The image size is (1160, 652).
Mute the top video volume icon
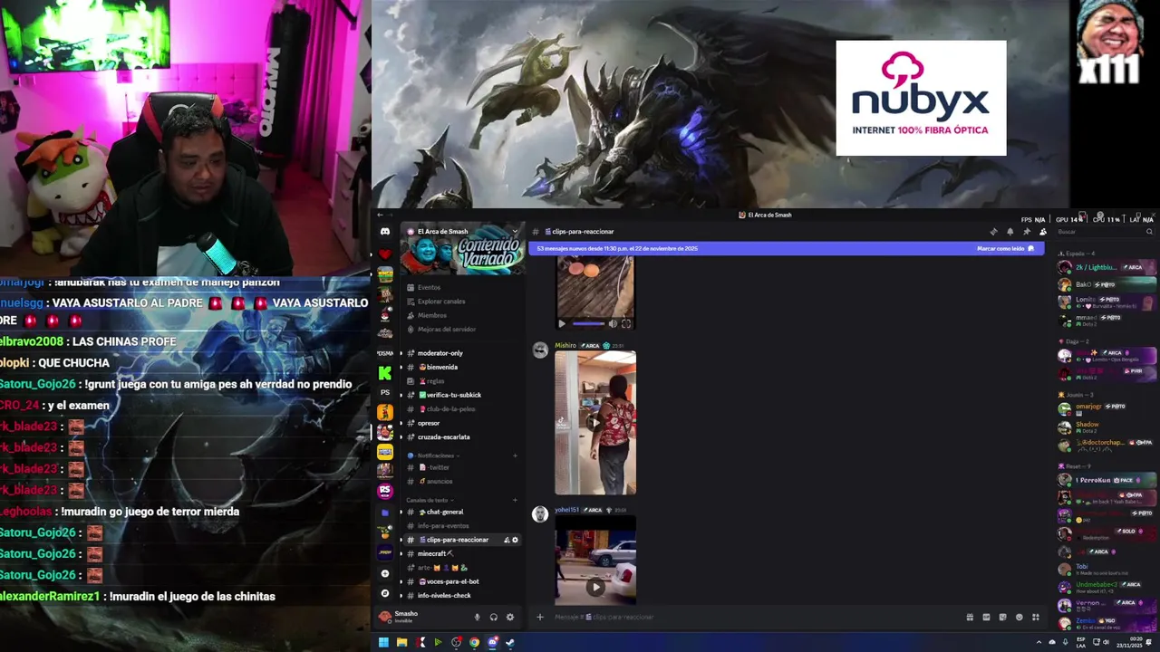click(613, 323)
